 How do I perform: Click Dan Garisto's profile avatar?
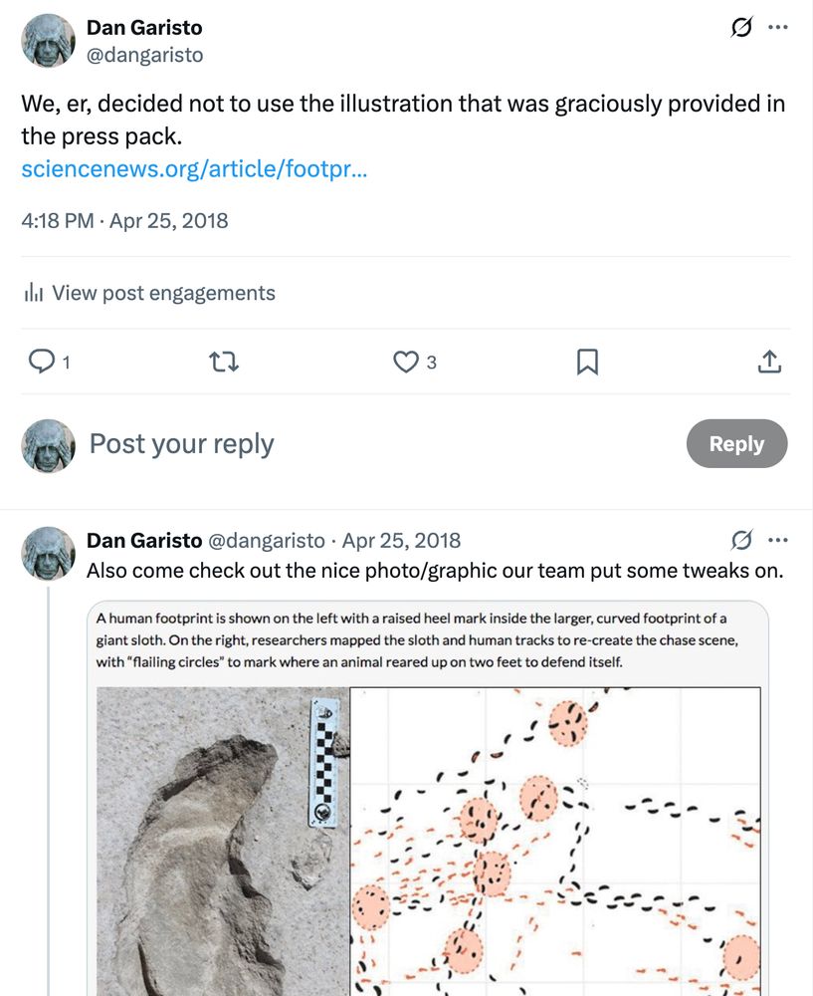click(x=46, y=40)
